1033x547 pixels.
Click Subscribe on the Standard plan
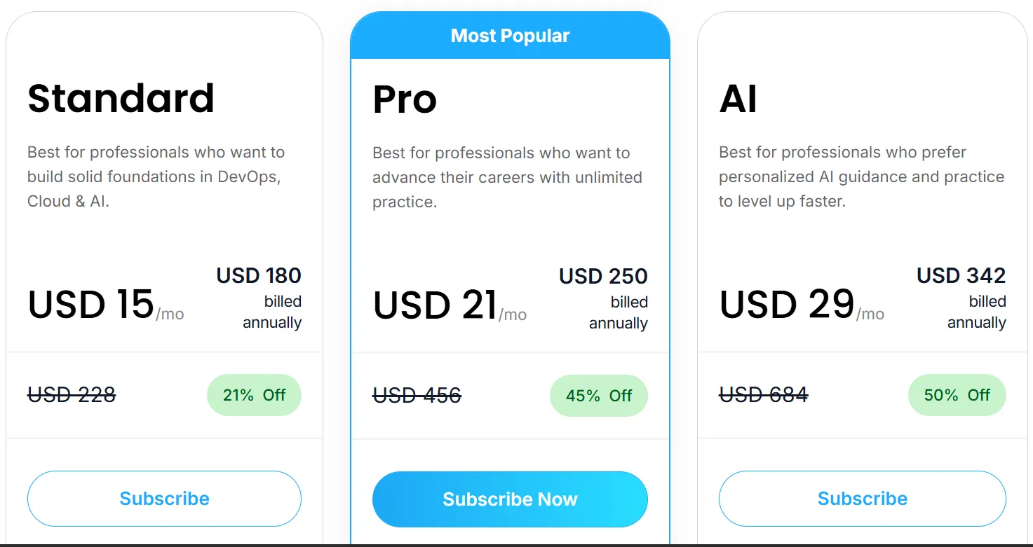164,499
